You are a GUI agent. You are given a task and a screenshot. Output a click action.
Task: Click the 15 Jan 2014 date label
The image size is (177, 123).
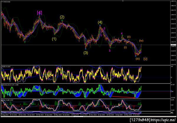click(x=31, y=115)
